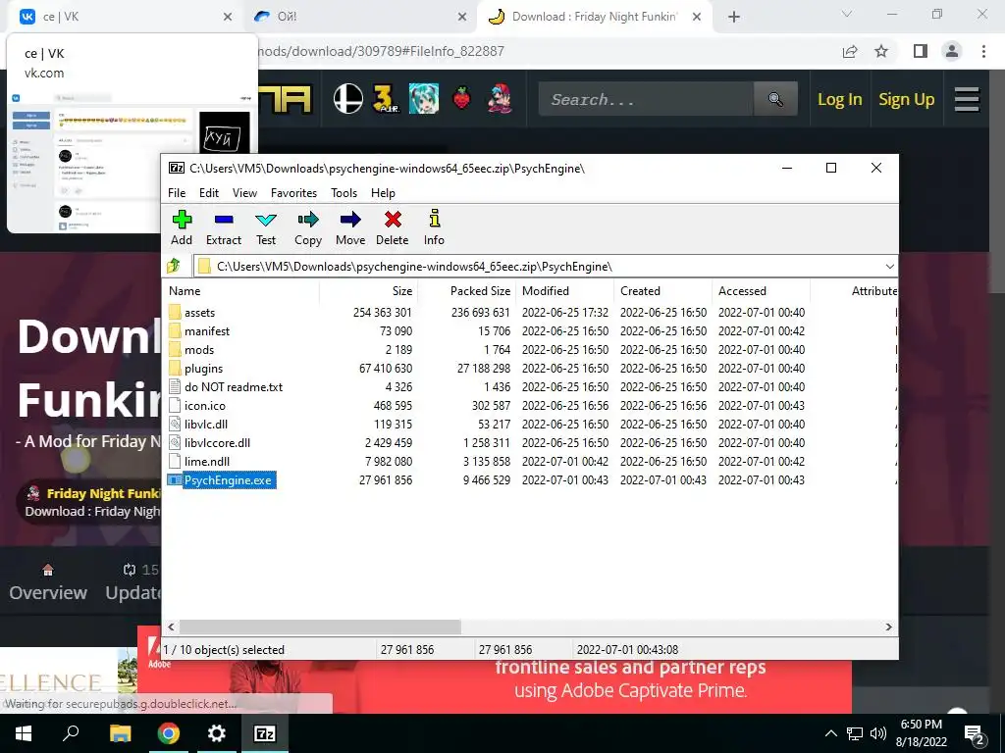Select libvlccore.dll in the list

point(217,442)
